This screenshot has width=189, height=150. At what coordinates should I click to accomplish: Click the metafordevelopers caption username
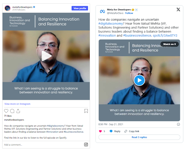click(14, 120)
